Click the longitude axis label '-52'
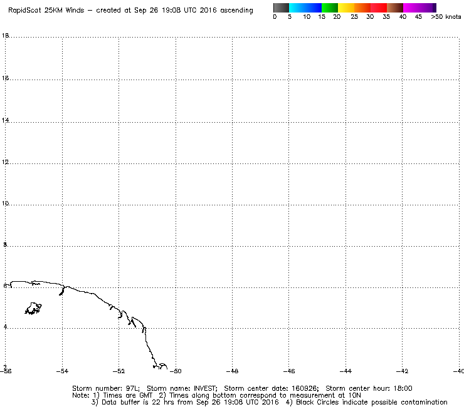 pos(119,371)
